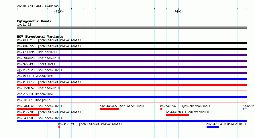
Task: Click the blue nsv6439983 variant bar
Action: [132, 121]
